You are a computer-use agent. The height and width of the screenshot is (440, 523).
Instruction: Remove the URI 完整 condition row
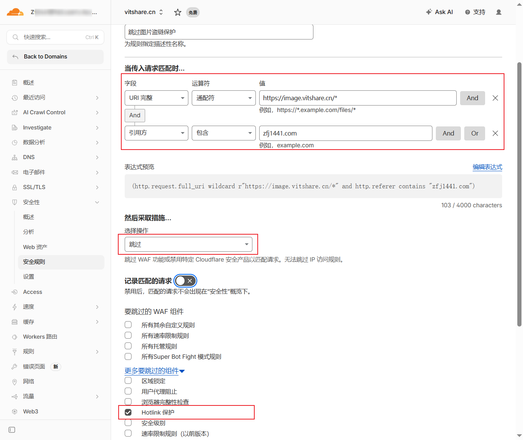pos(495,98)
